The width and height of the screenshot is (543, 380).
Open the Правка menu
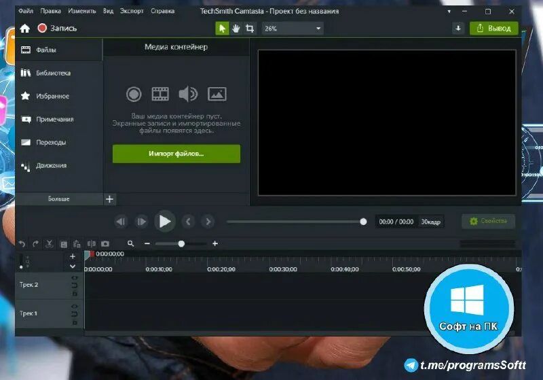click(x=50, y=11)
